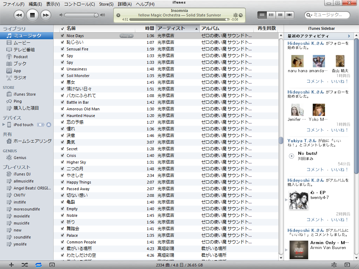Click the small play icon in now-playing display

tap(118, 15)
